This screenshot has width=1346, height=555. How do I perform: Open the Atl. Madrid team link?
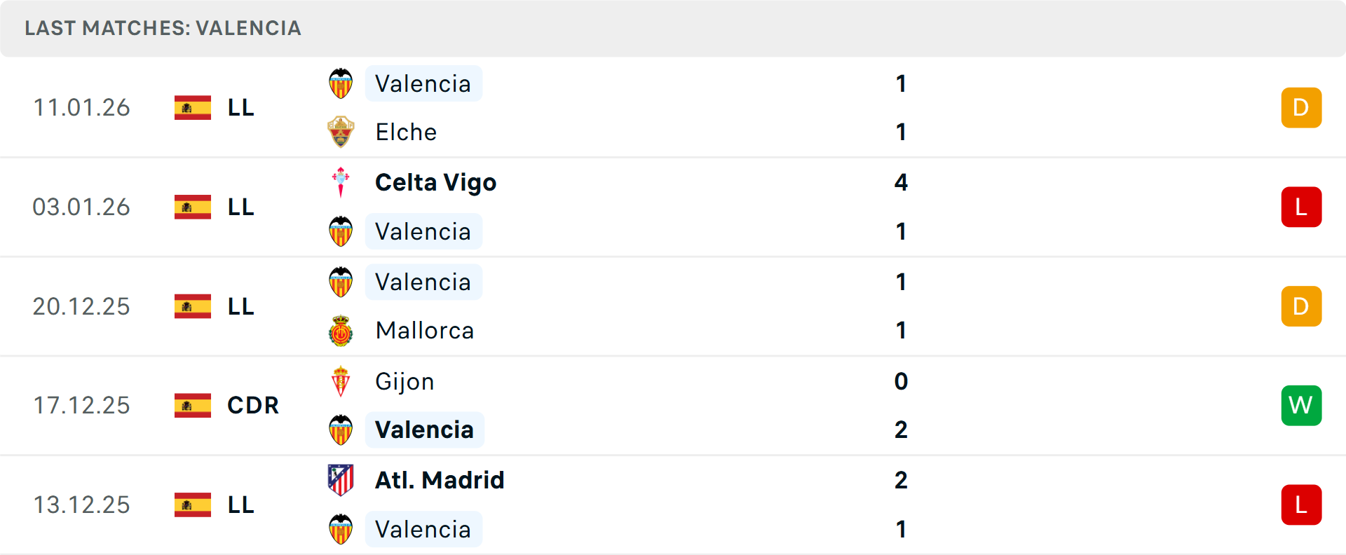pyautogui.click(x=440, y=480)
